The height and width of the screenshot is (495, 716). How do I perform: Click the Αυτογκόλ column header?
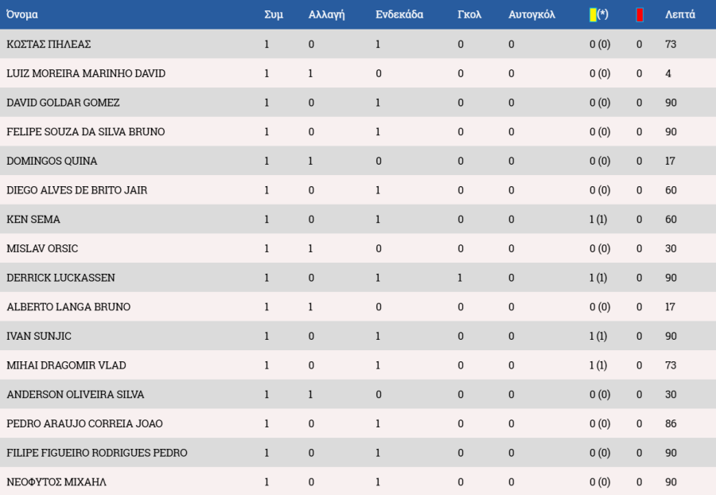coord(531,14)
